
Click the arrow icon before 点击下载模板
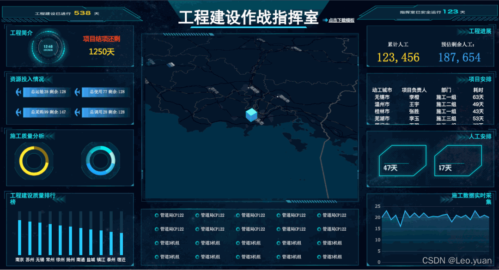click(325, 20)
